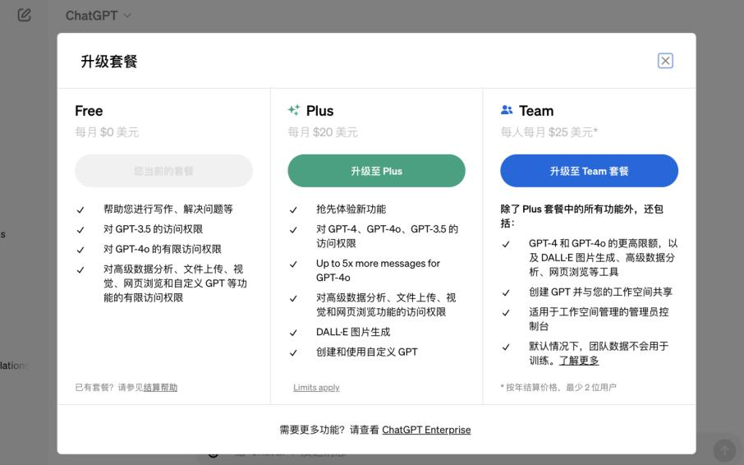744x465 pixels.
Task: Click the greyed-out 您当前的套餐 button
Action: pos(163,171)
